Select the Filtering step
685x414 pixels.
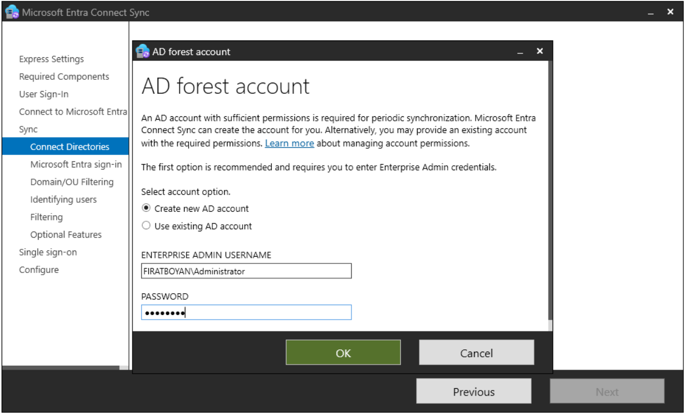[47, 217]
